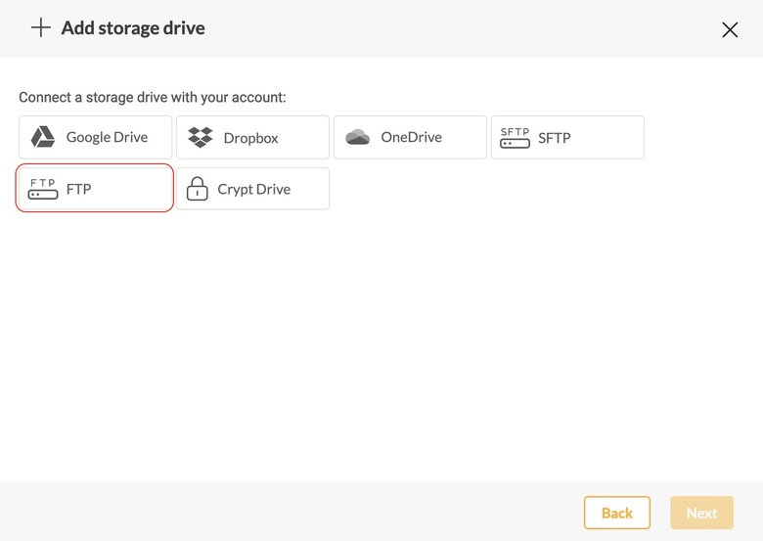Click the SFTP server icon
This screenshot has height=541, width=763.
(x=515, y=137)
